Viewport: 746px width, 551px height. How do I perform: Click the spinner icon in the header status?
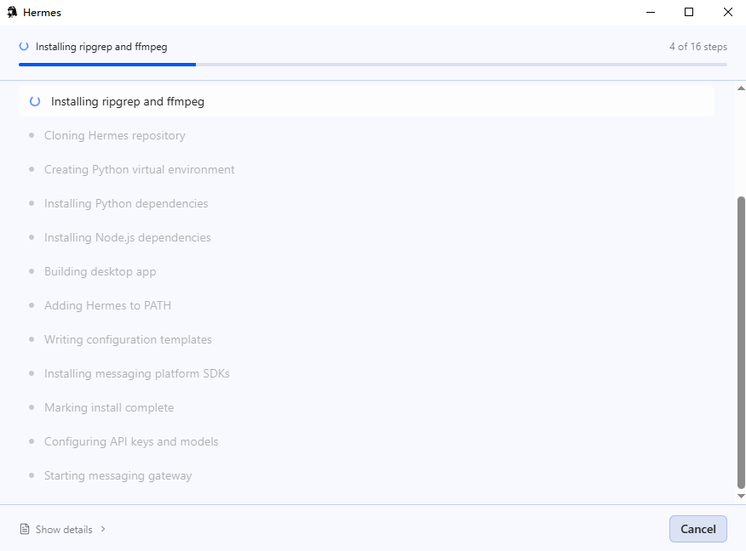(x=24, y=46)
